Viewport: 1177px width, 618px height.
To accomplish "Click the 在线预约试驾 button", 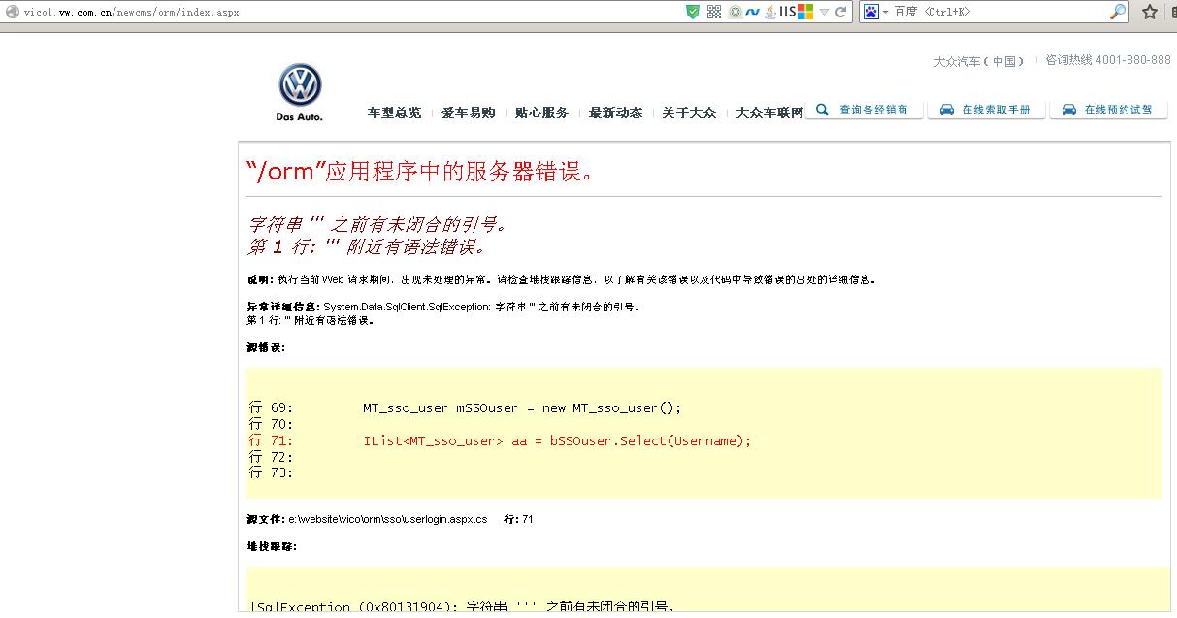I will tap(1108, 110).
